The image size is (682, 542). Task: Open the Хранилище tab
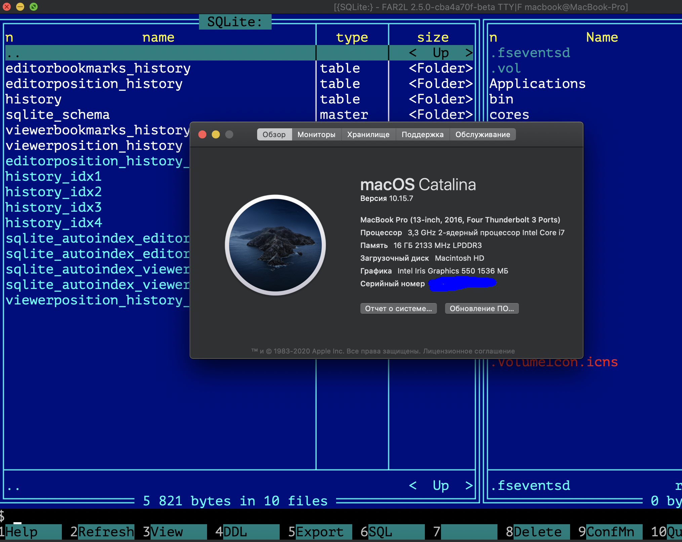(x=368, y=135)
